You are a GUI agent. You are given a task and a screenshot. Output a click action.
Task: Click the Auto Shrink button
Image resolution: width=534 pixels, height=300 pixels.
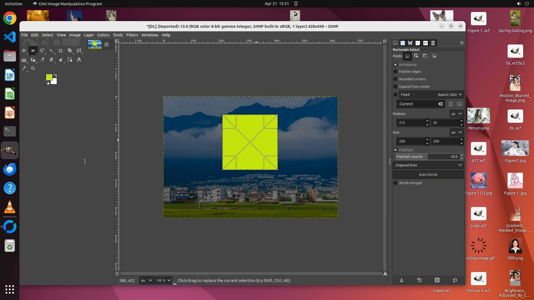[x=428, y=175]
